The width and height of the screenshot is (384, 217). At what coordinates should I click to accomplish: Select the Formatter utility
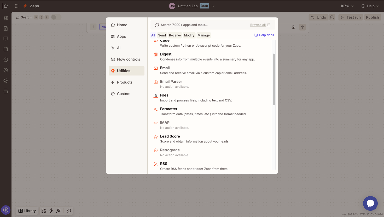[211, 111]
